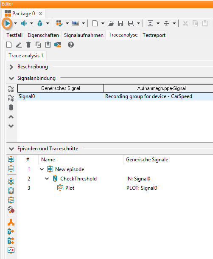
Task: Collapse the Episoden und Traceschritte section
Action: click(x=11, y=149)
